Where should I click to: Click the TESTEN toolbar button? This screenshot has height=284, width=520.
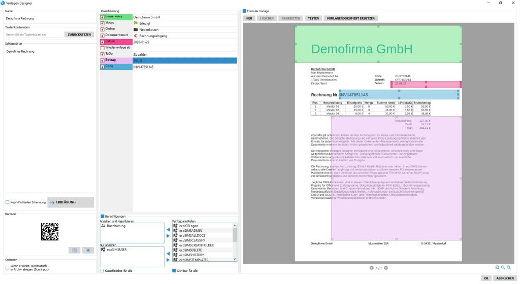click(x=313, y=18)
